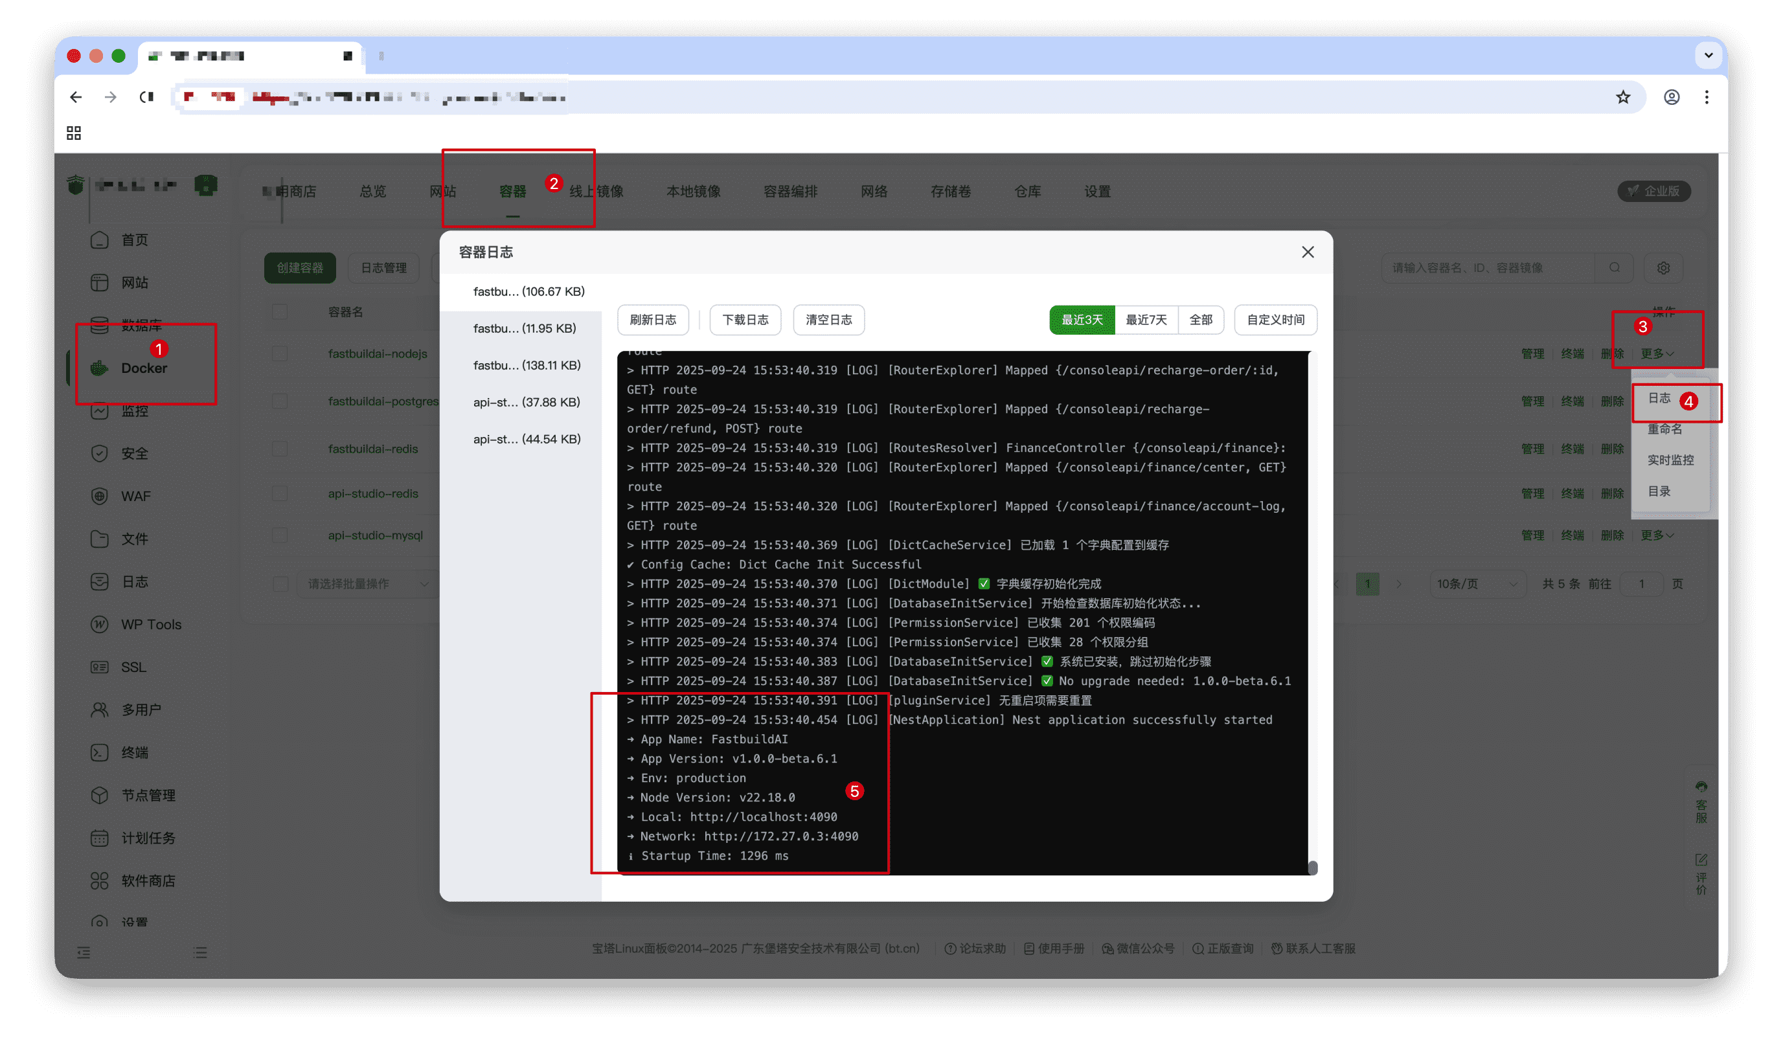This screenshot has width=1783, height=1052.
Task: Expand the 请选择批量操作 batch dropdown
Action: 365,583
